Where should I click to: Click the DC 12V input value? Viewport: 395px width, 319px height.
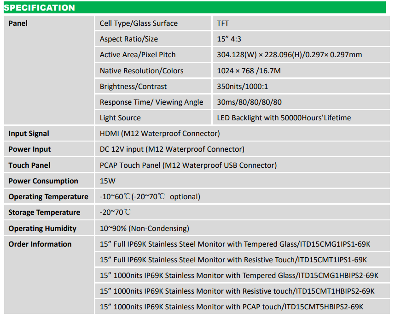click(172, 149)
